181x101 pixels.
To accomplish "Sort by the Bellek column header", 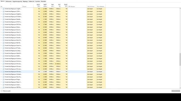I will [x=44, y=6].
